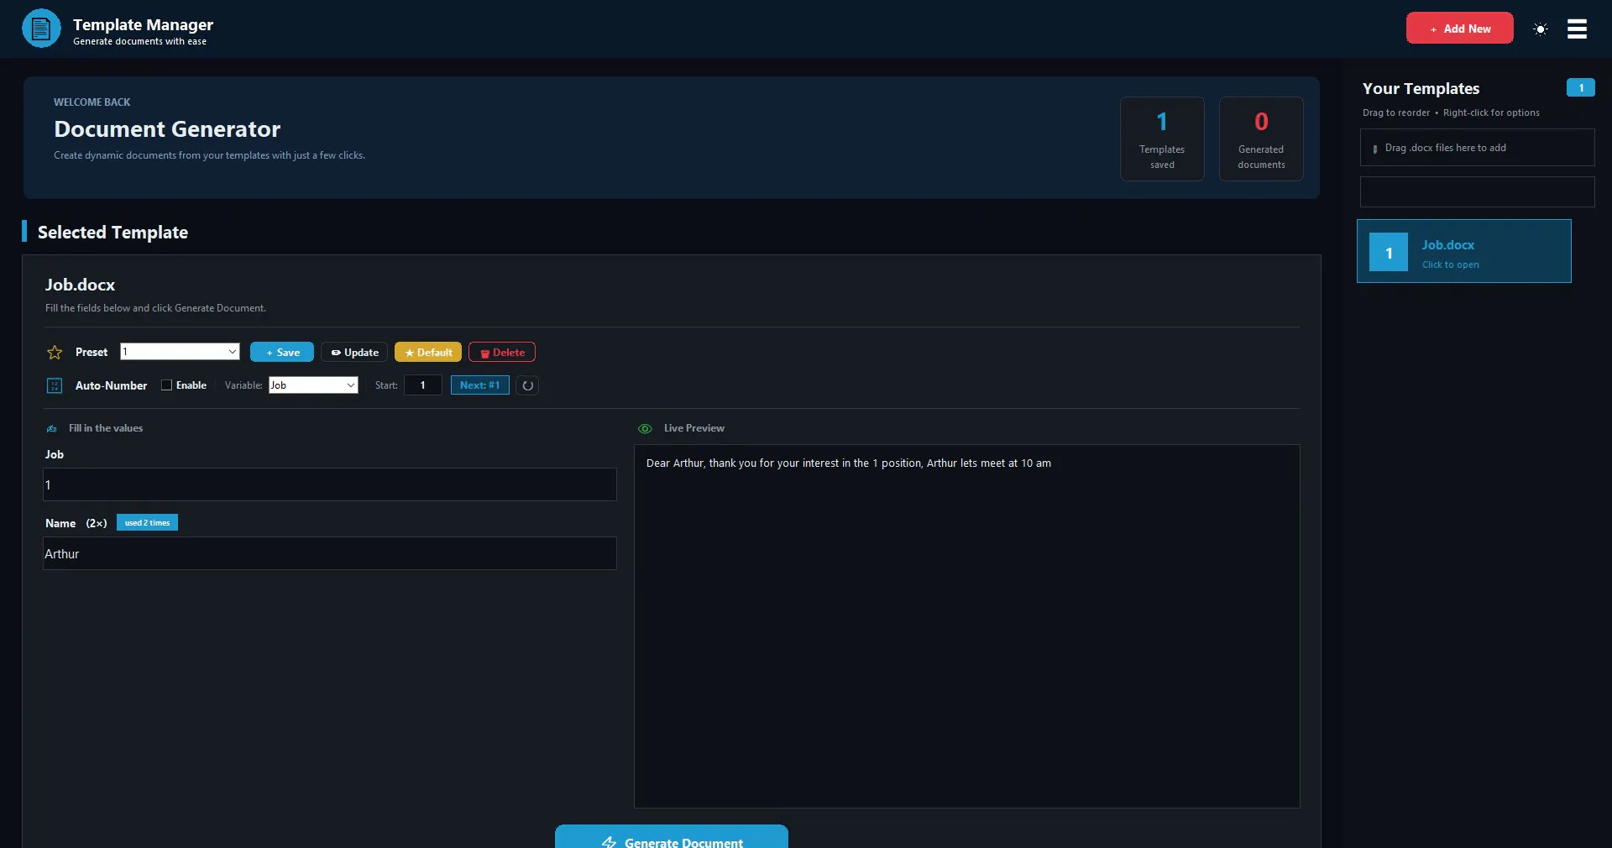Open the Variable dropdown showing Job

point(313,385)
